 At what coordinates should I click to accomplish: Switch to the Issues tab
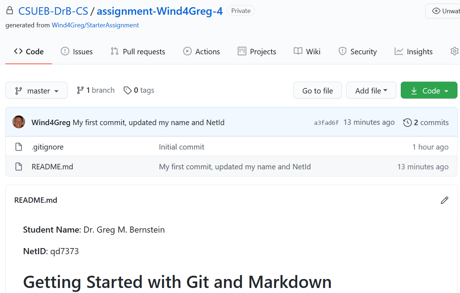click(x=76, y=52)
